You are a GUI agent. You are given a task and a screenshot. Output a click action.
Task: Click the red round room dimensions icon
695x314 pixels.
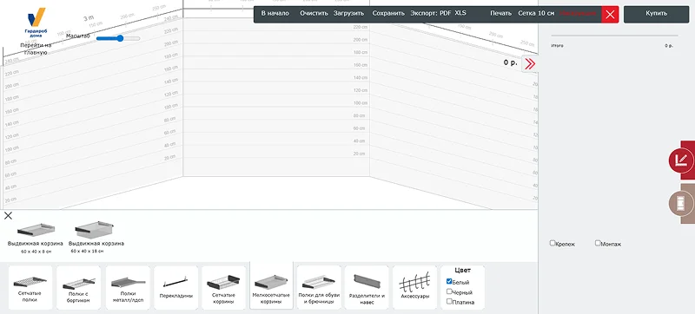pos(681,160)
